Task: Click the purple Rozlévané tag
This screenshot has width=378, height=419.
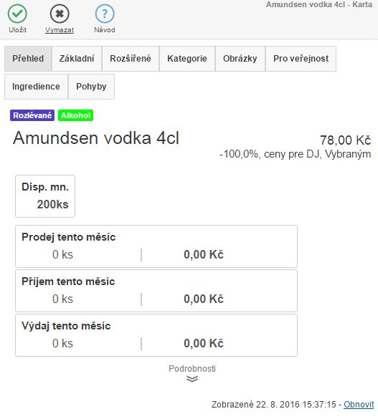Action: pyautogui.click(x=32, y=115)
